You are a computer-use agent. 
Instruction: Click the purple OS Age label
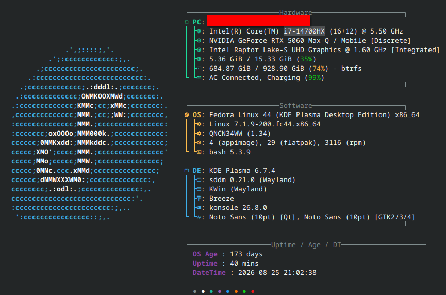pos(205,254)
